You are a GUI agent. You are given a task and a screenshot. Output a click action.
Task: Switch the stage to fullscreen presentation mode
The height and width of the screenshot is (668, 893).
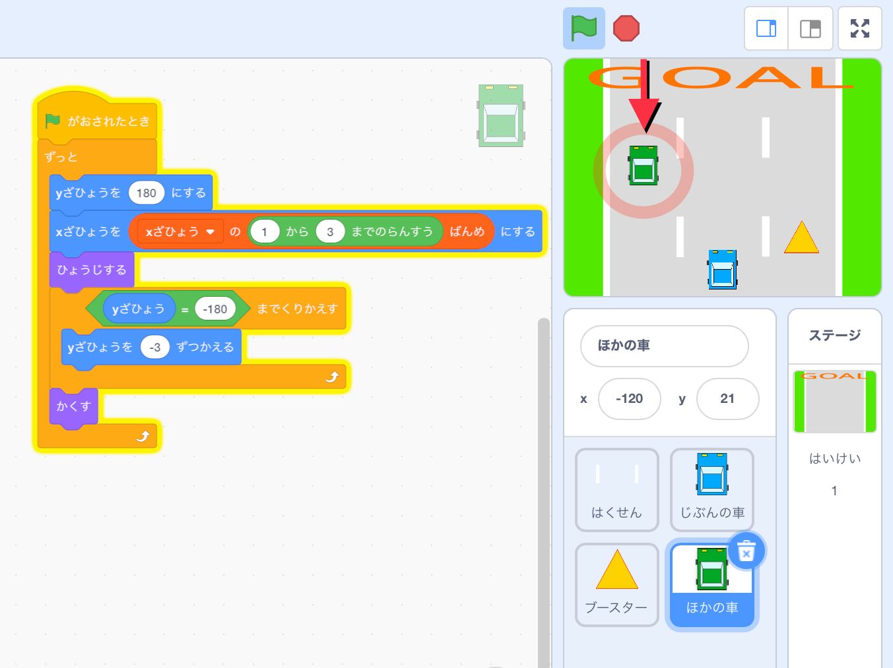pos(860,28)
